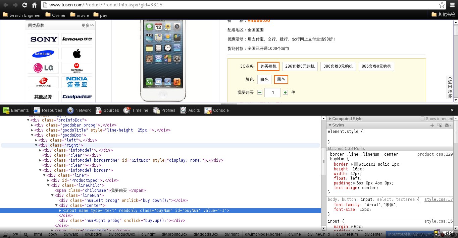The image size is (458, 238).
Task: Collapse the div class proInfoBox node
Action: pos(28,120)
